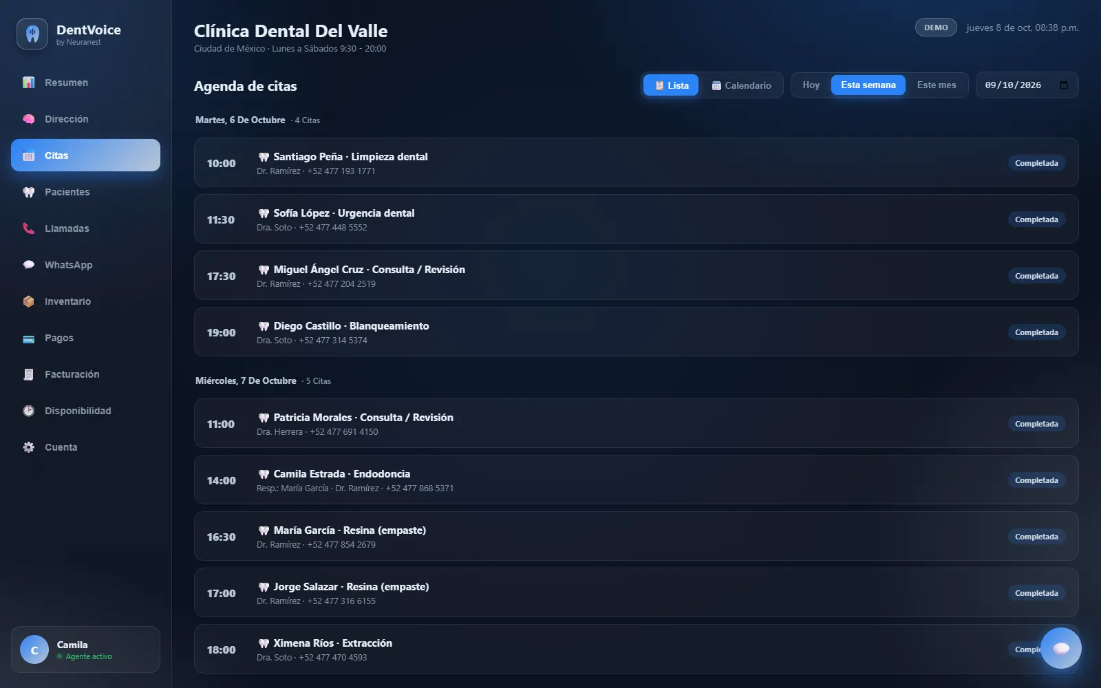The width and height of the screenshot is (1101, 688).
Task: Click phone number +52 477 193 1771
Action: (x=341, y=171)
